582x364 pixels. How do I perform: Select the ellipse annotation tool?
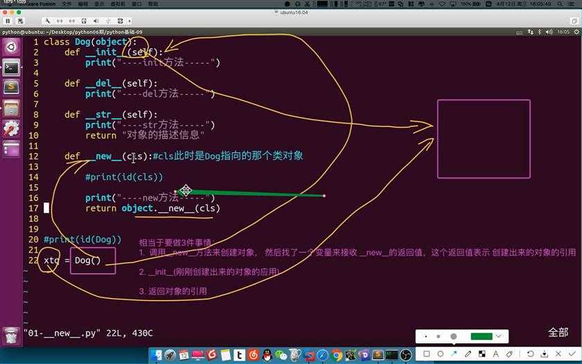[440, 354]
